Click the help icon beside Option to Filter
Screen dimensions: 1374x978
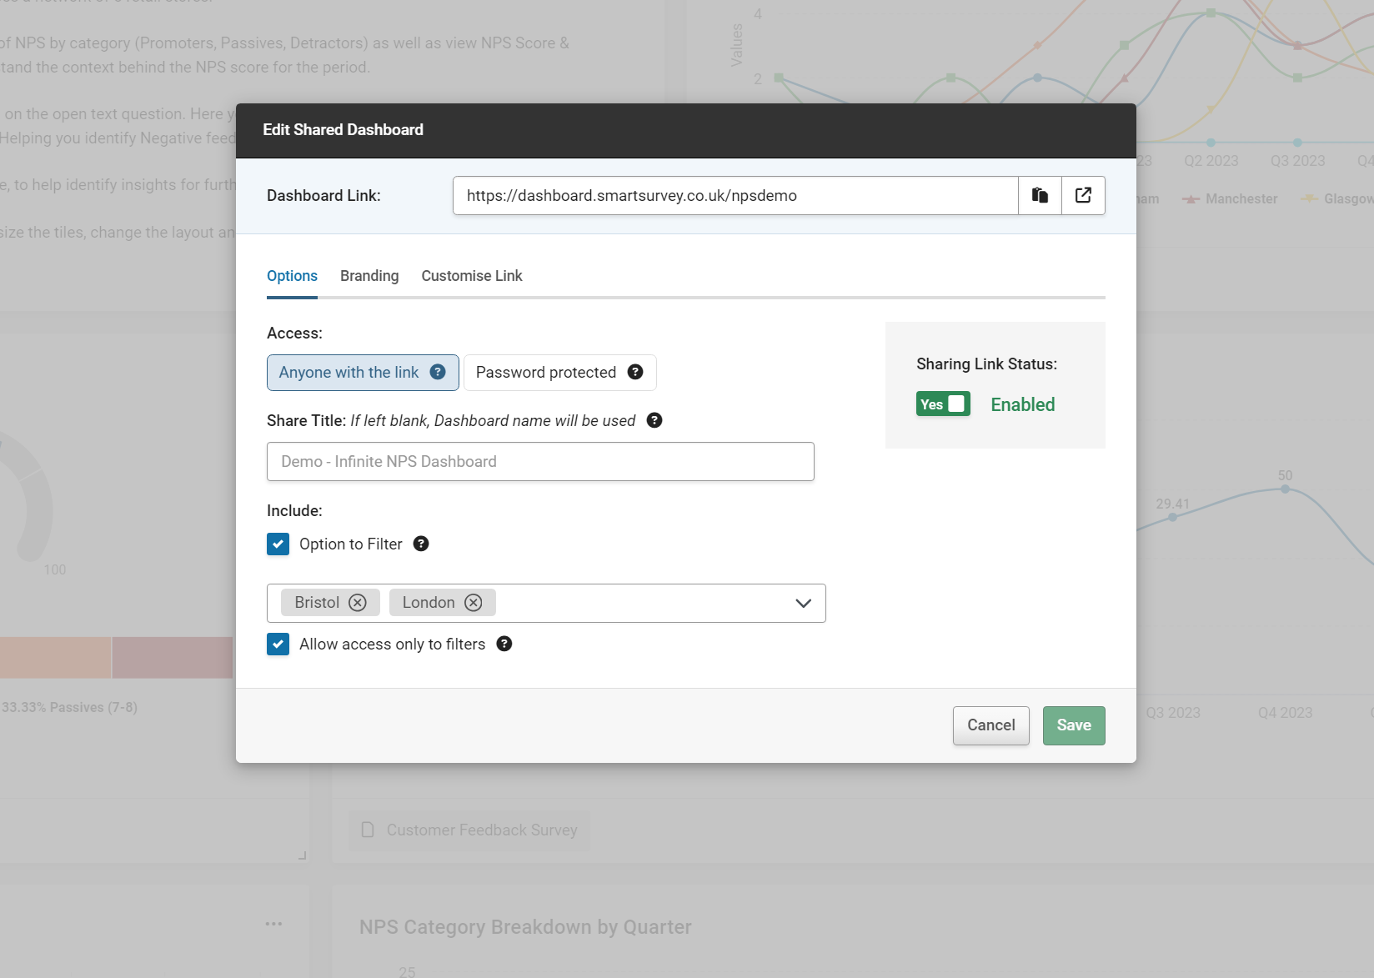pos(421,544)
